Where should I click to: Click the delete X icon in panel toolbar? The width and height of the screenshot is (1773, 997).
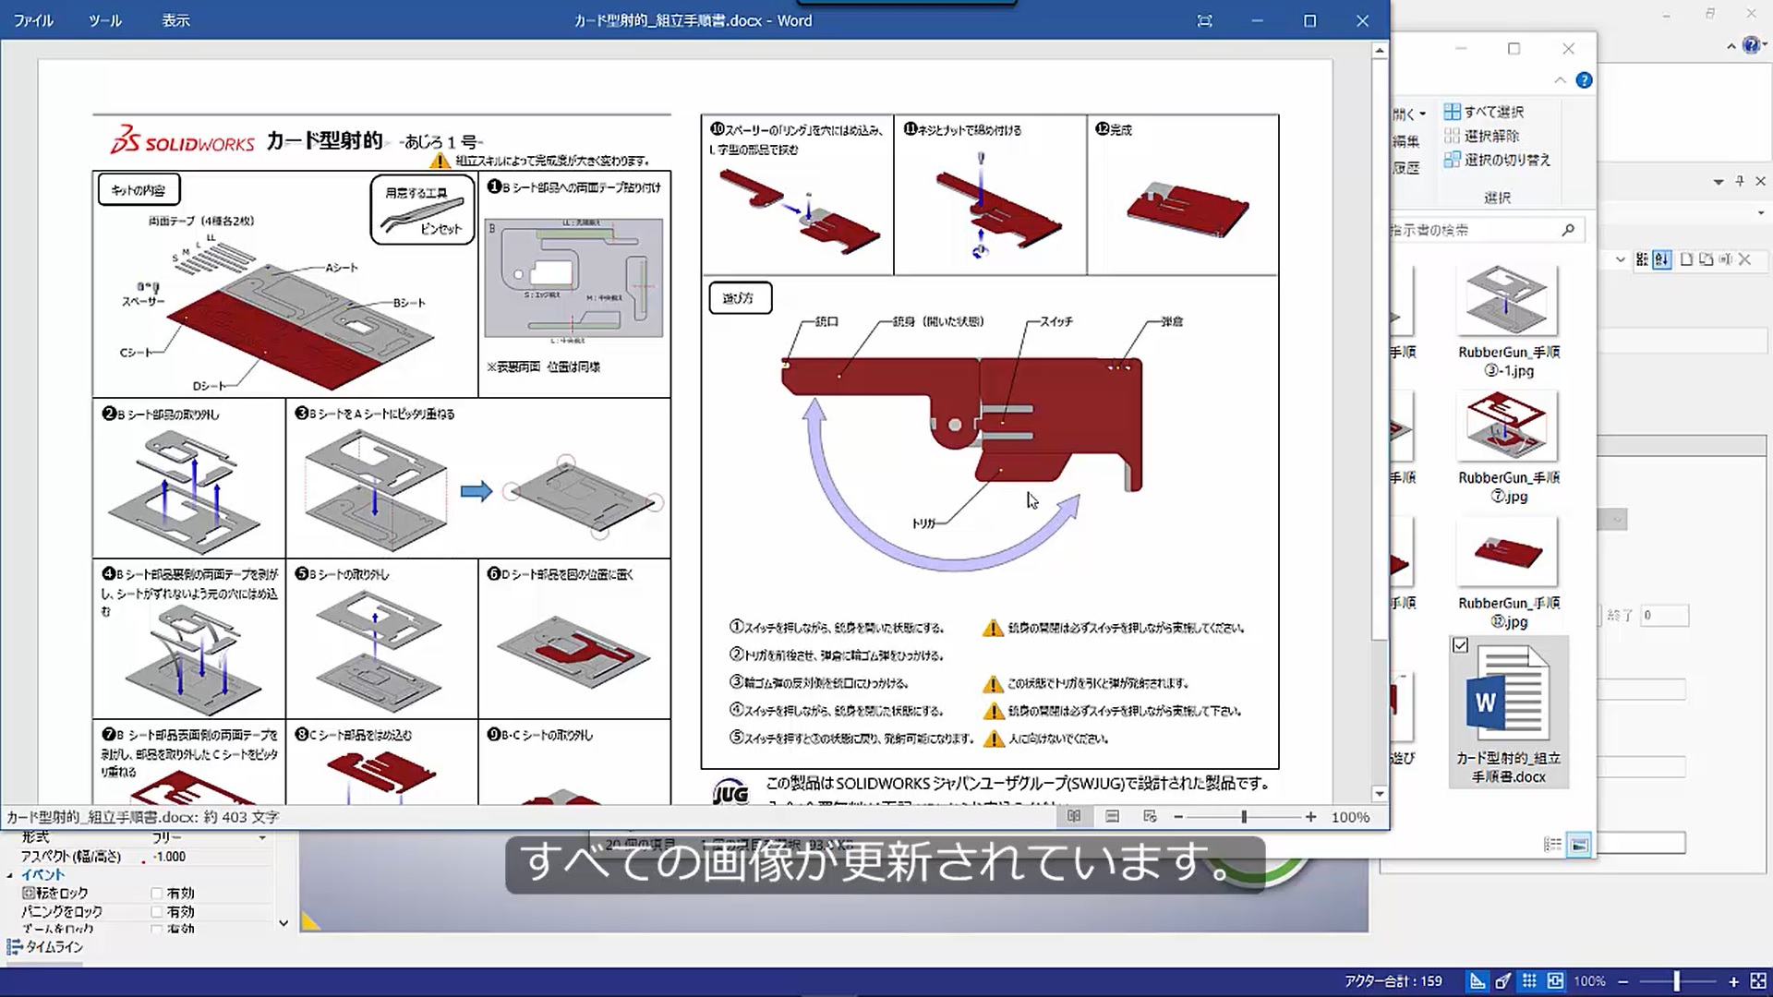1744,259
